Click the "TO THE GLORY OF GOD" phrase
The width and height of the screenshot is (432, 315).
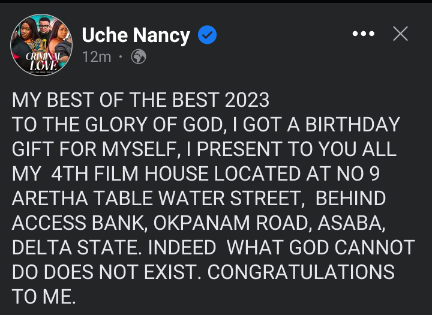pyautogui.click(x=125, y=124)
